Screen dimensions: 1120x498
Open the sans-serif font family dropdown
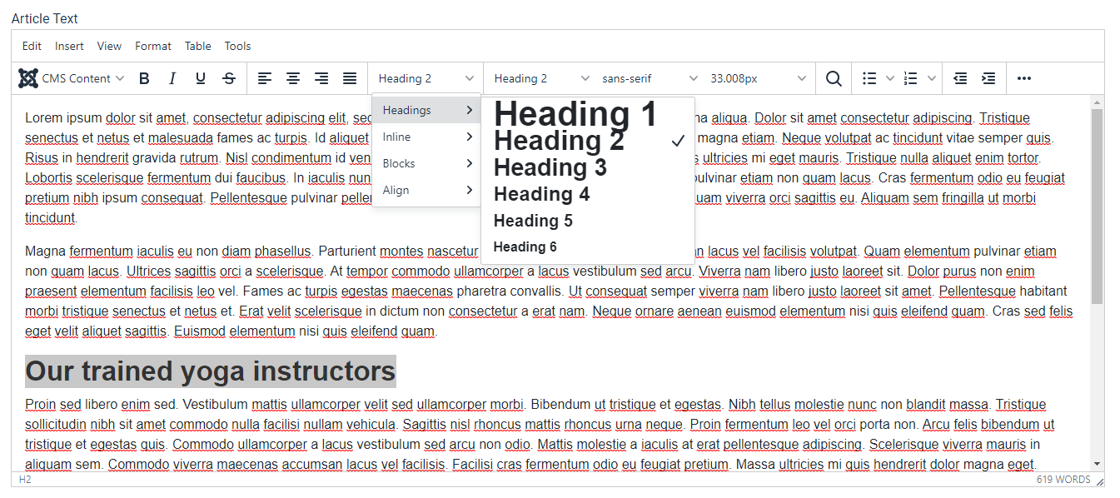point(650,78)
